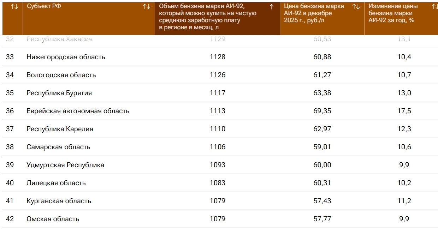Click the Изменение цены бензина header text

coord(393,13)
